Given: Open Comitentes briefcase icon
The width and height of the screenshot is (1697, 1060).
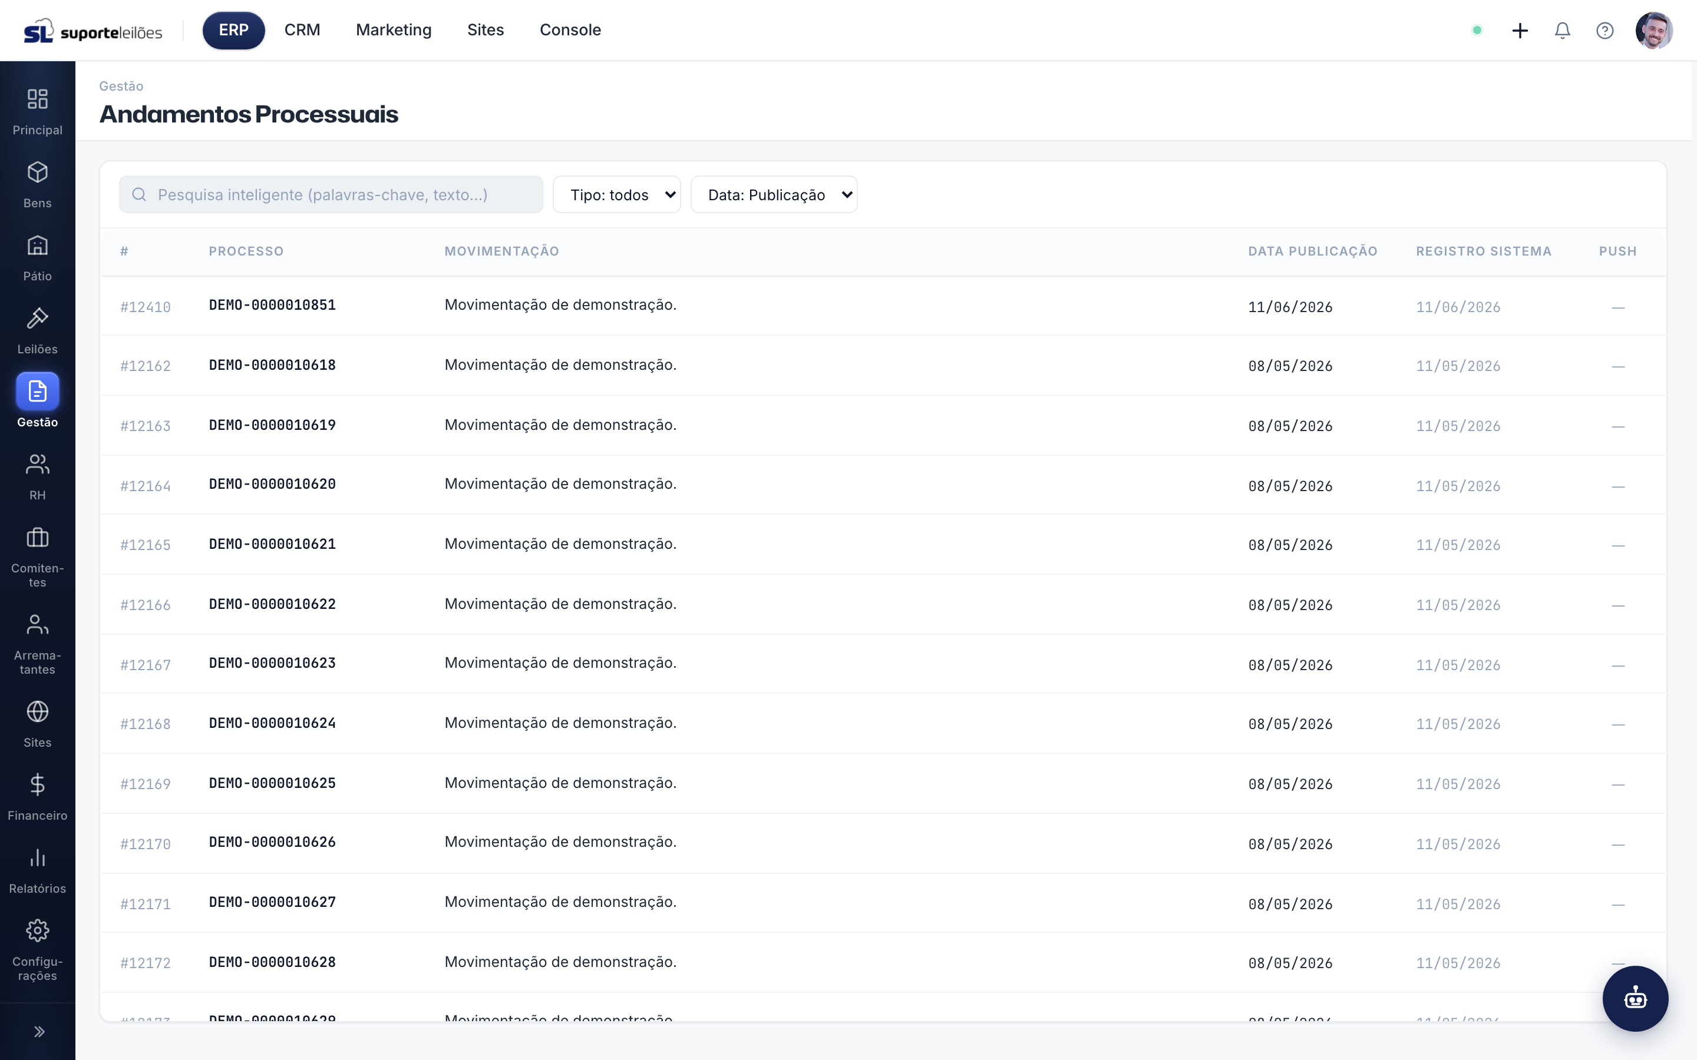Looking at the screenshot, I should [37, 537].
